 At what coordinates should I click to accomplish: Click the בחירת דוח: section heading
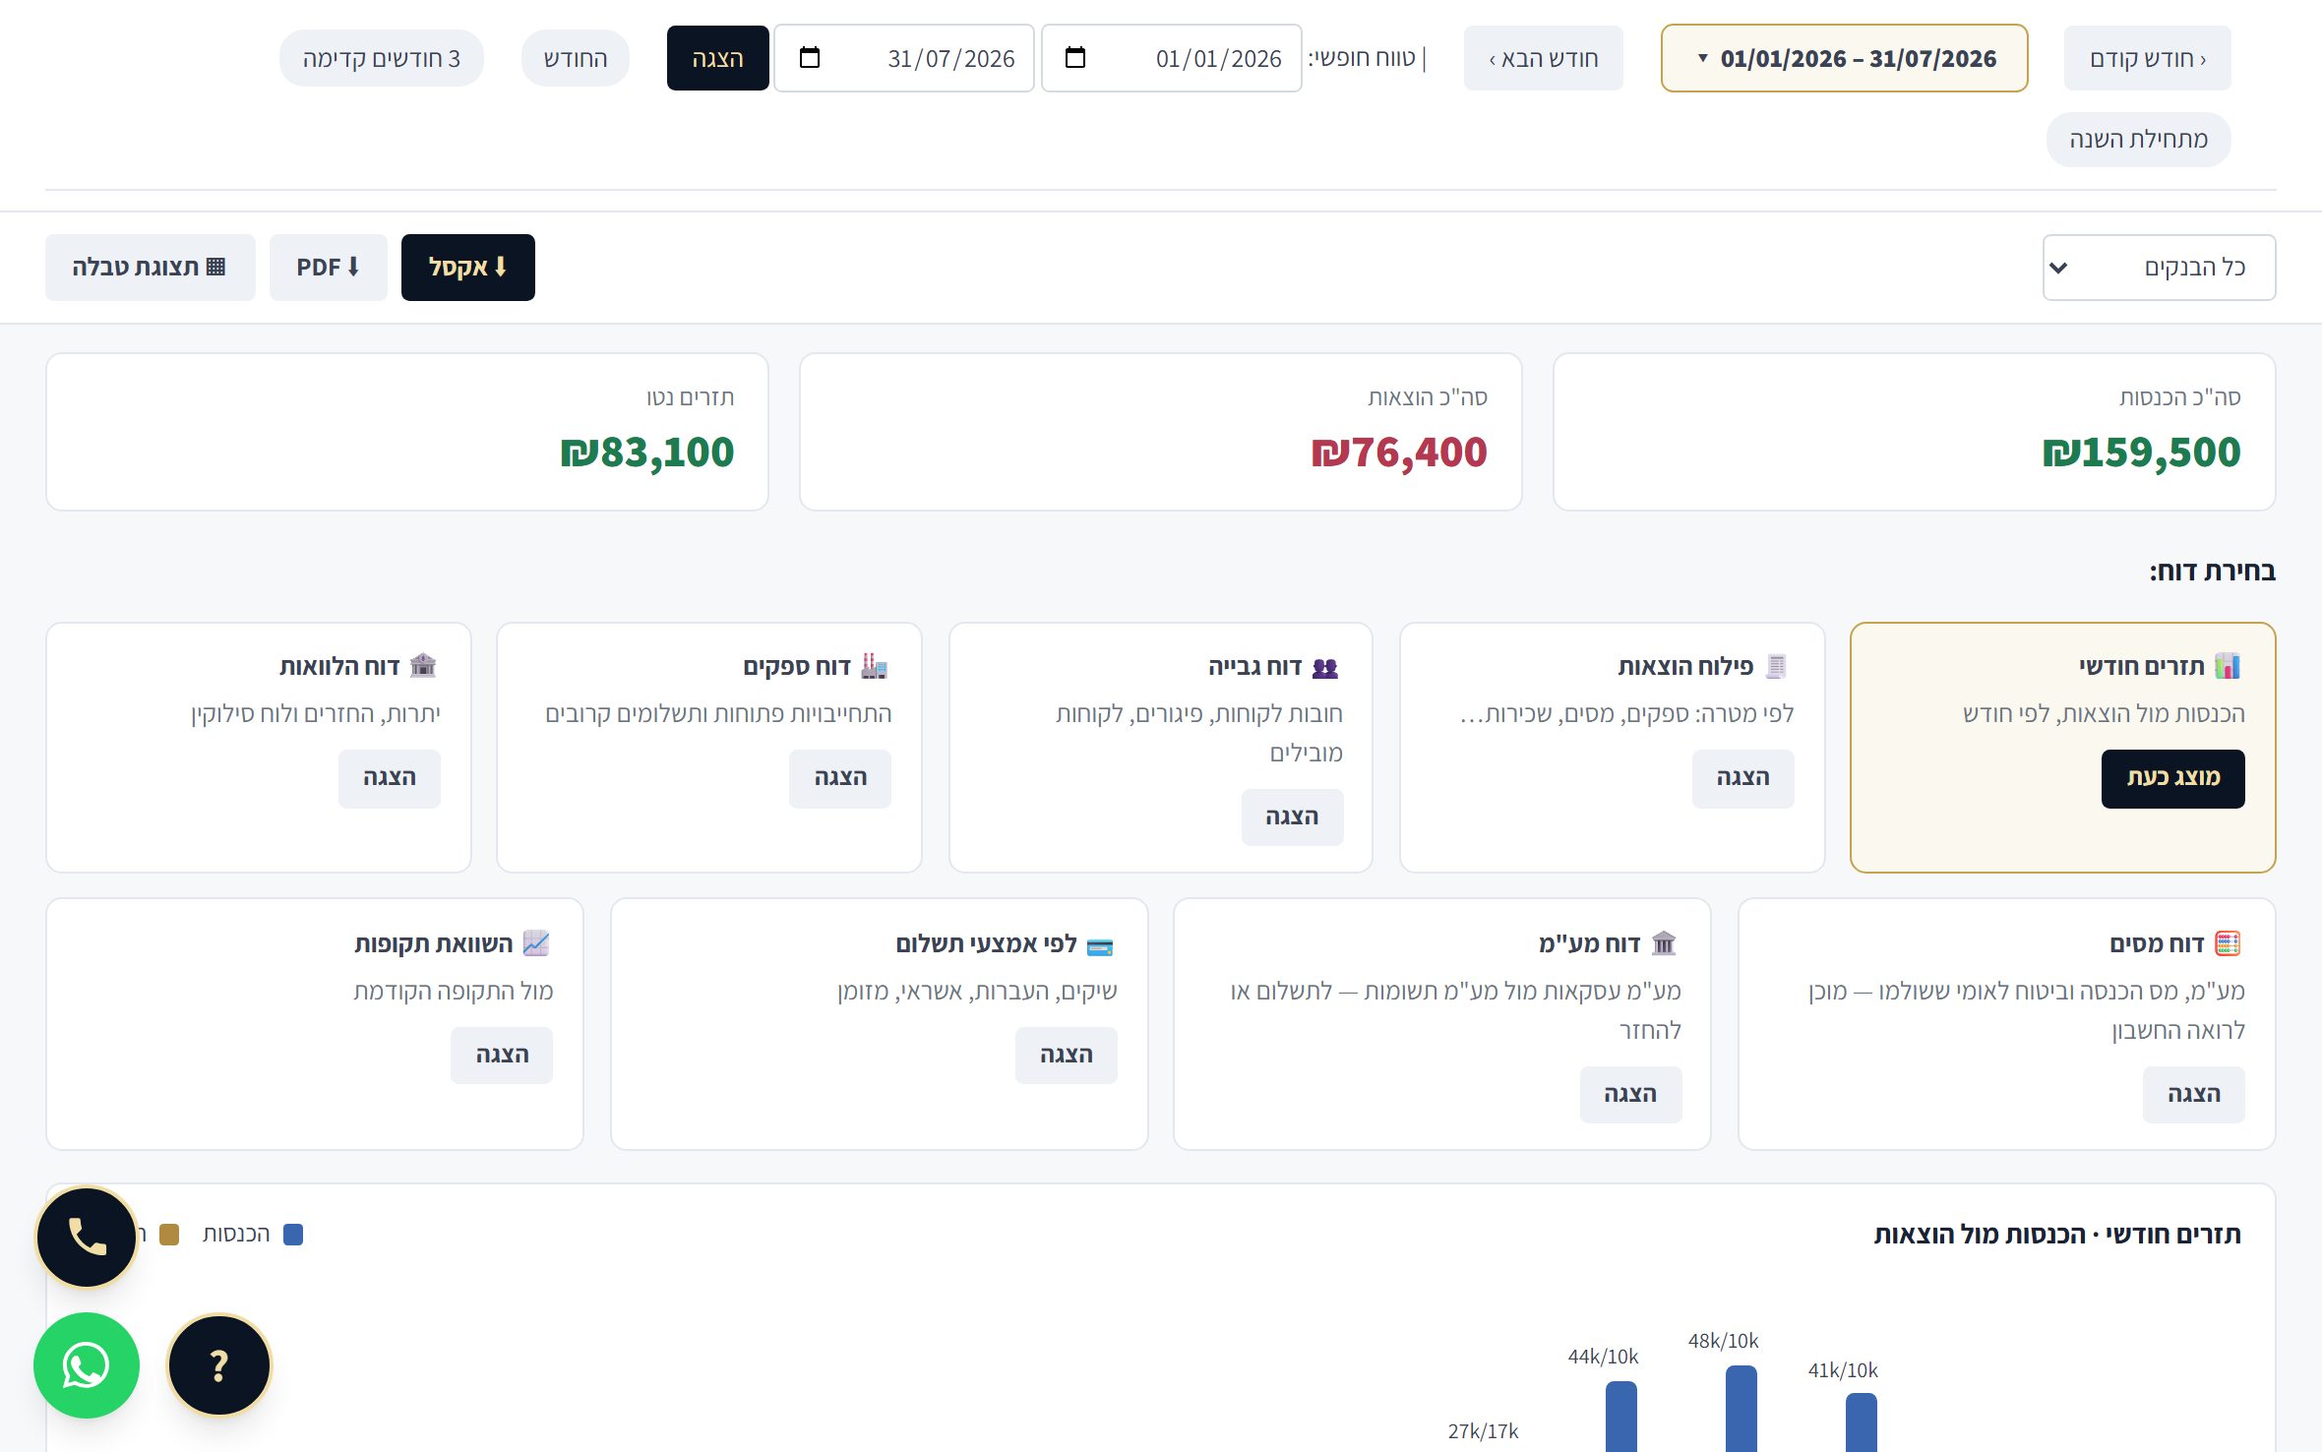[x=2213, y=572]
